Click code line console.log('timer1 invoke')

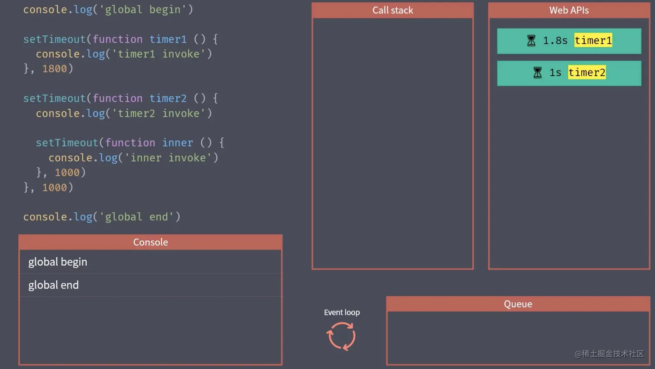click(x=124, y=54)
